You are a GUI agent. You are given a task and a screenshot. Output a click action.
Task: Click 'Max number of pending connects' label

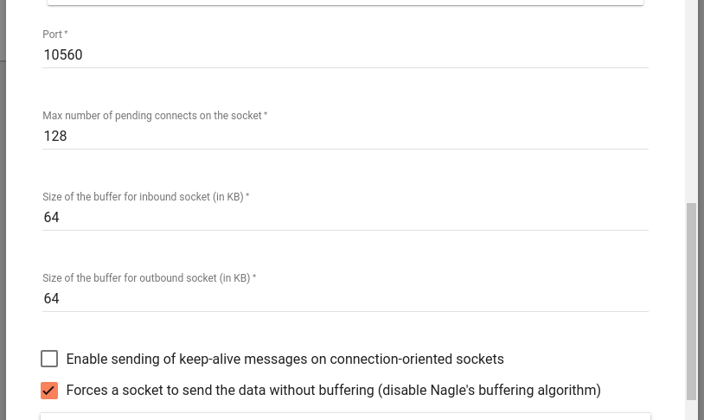click(x=155, y=116)
